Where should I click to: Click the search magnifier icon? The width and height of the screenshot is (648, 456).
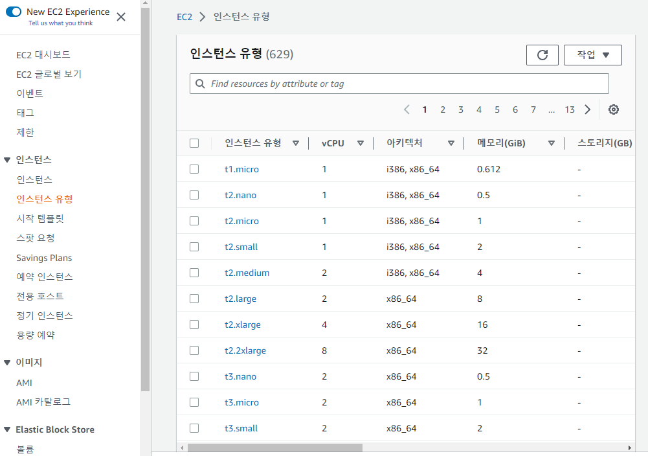(200, 84)
